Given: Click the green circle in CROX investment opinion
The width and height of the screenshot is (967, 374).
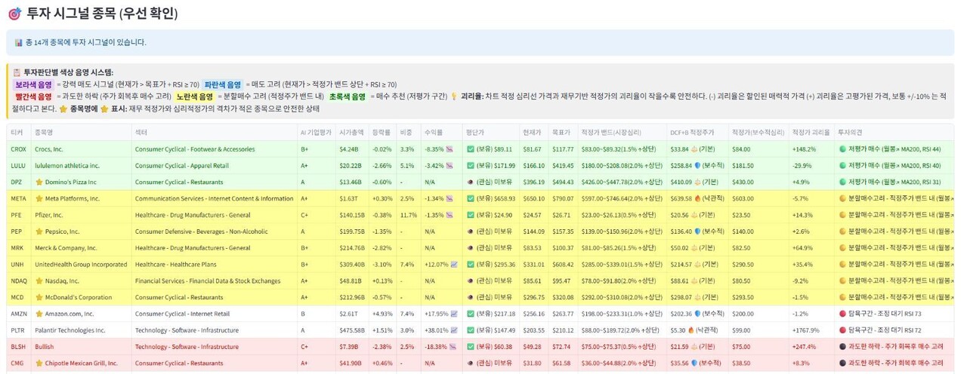Looking at the screenshot, I should [x=842, y=149].
